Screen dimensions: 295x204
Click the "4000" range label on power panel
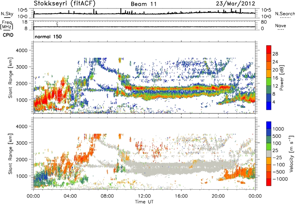pyautogui.click(x=21, y=50)
